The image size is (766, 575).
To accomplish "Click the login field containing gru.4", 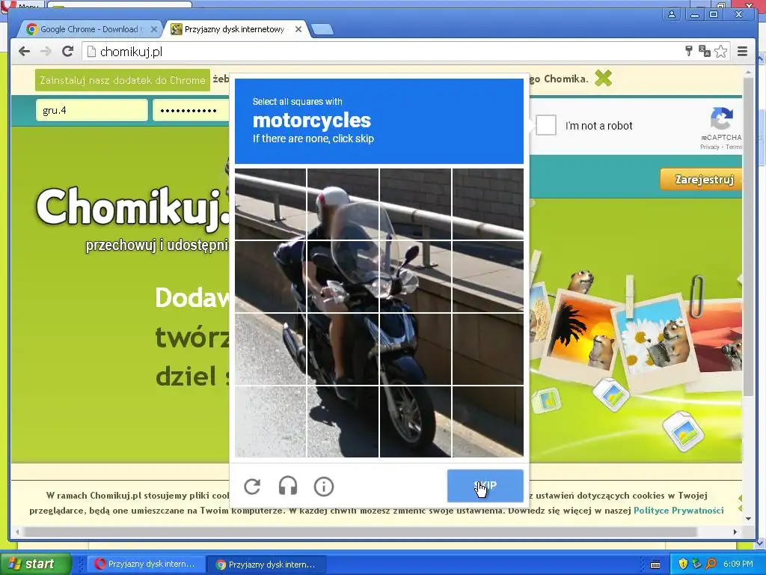I will click(x=91, y=110).
